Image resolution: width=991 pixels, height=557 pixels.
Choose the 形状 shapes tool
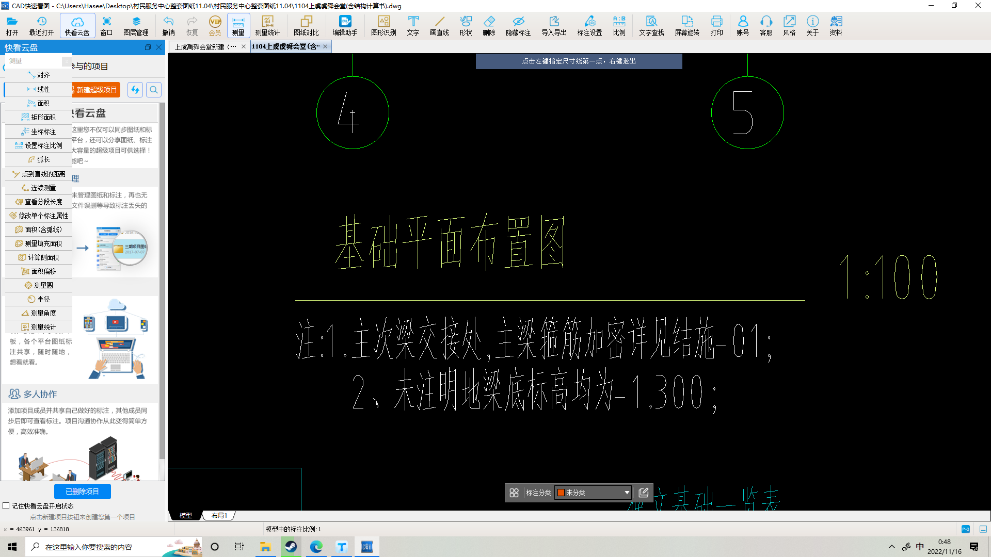(x=466, y=25)
